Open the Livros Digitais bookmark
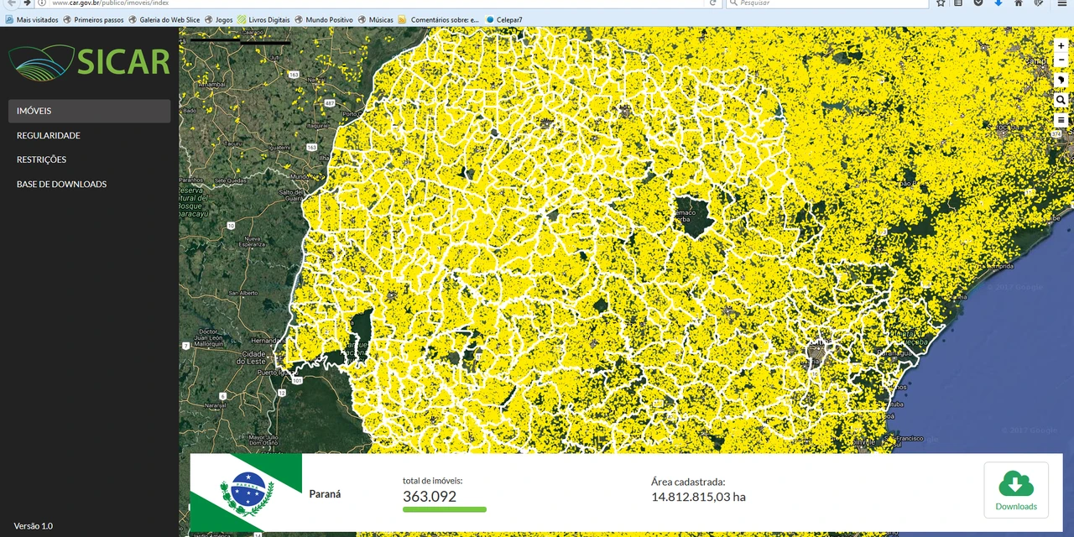The image size is (1074, 537). tap(263, 19)
